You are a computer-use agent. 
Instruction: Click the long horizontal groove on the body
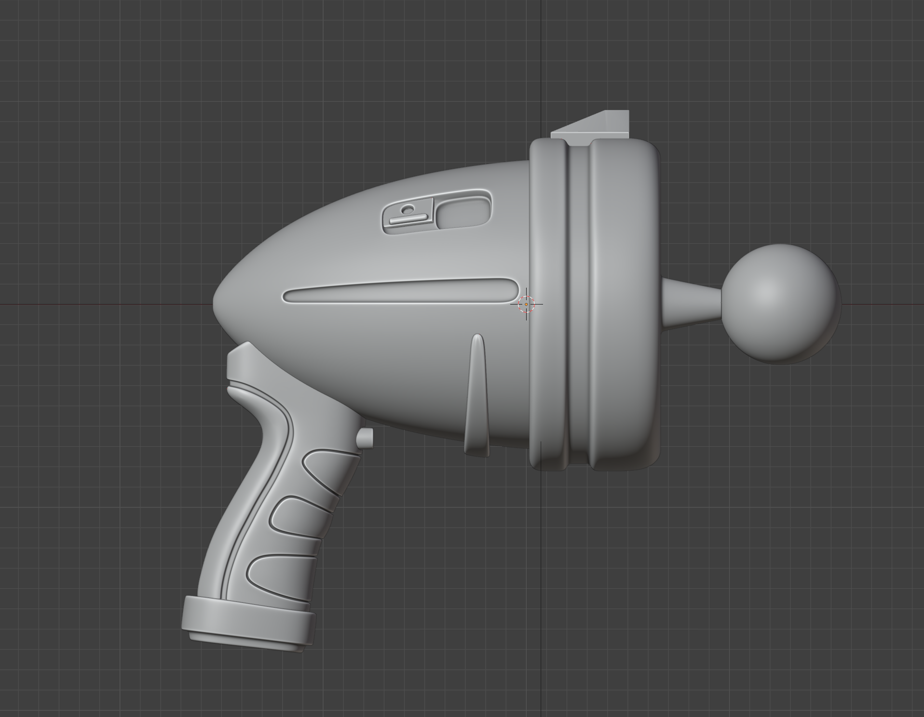[x=400, y=291]
